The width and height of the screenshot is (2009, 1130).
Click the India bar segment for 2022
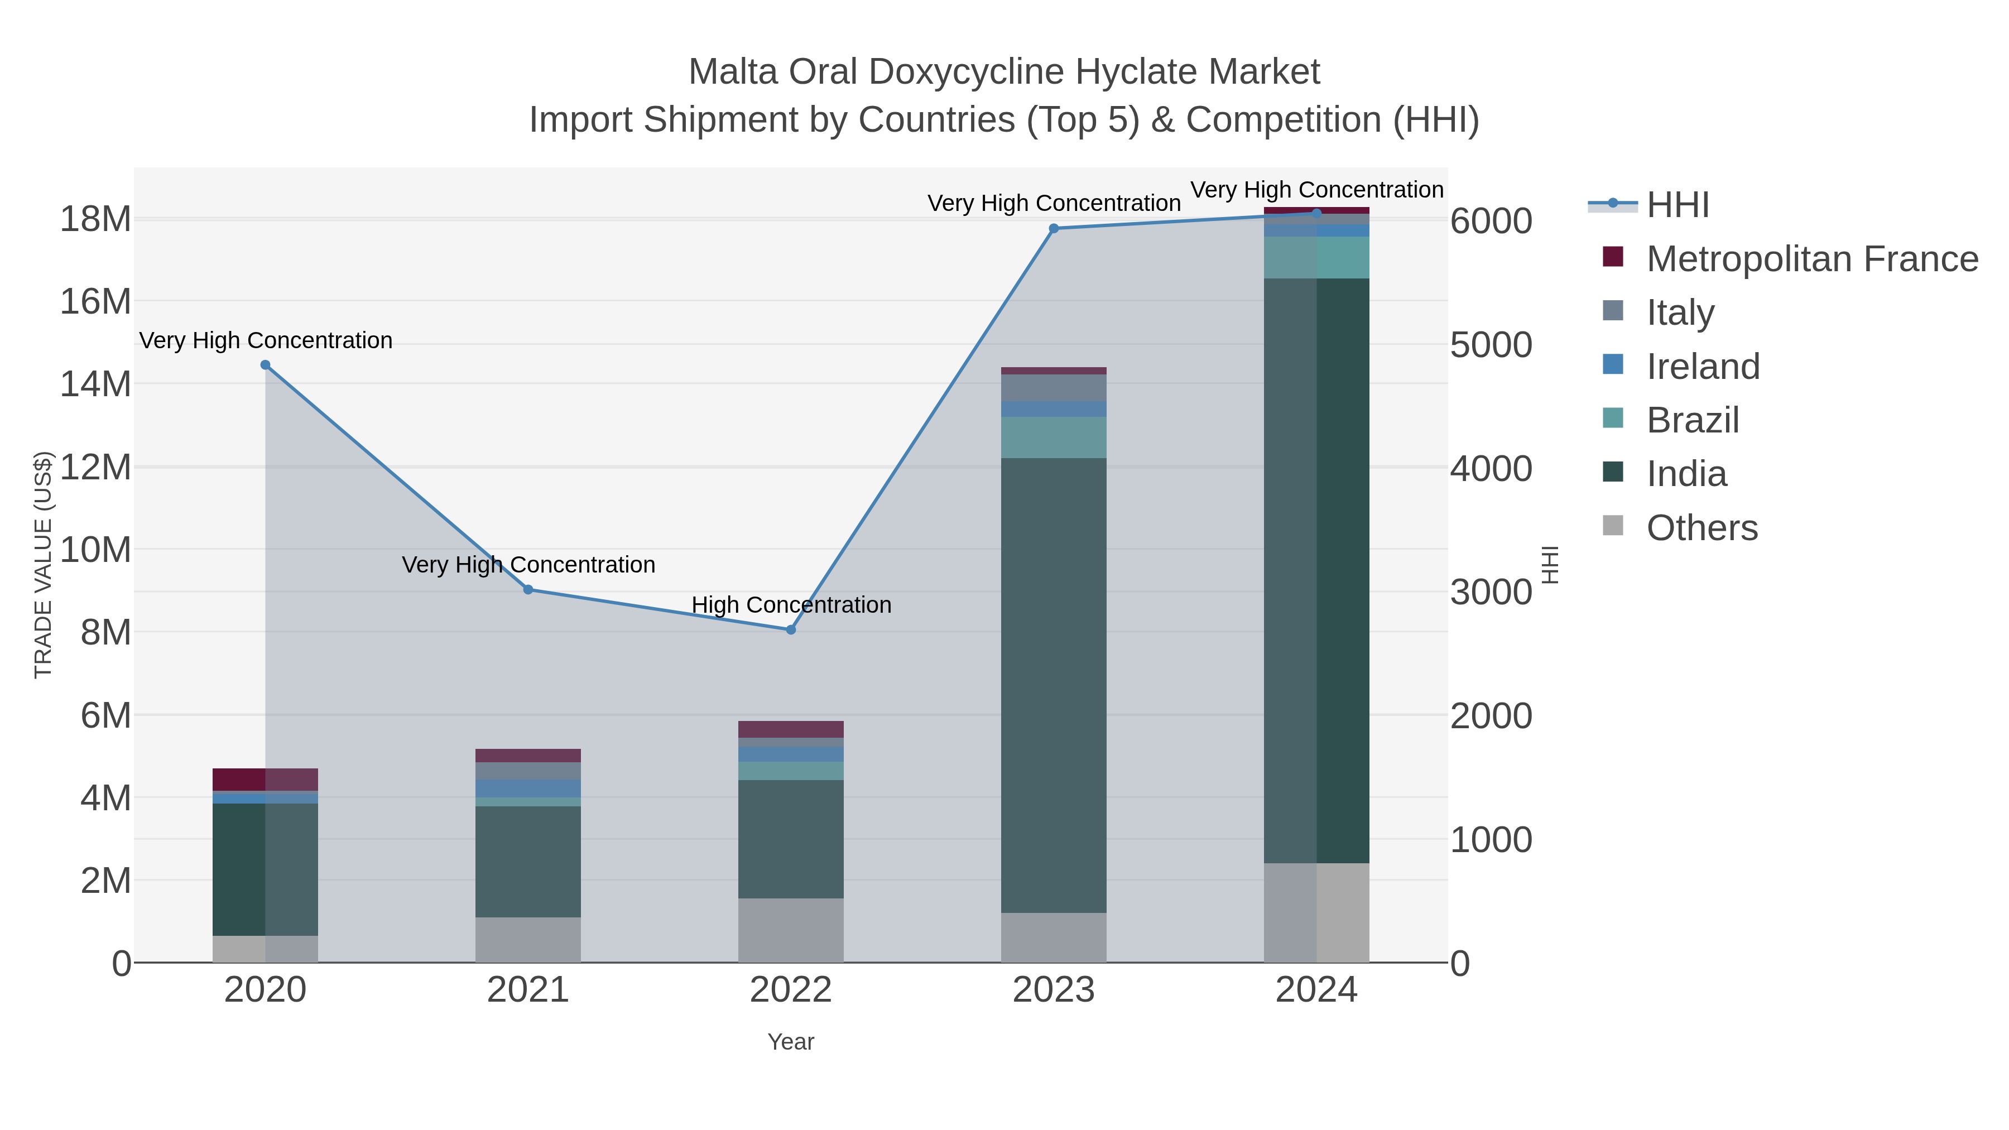(791, 839)
